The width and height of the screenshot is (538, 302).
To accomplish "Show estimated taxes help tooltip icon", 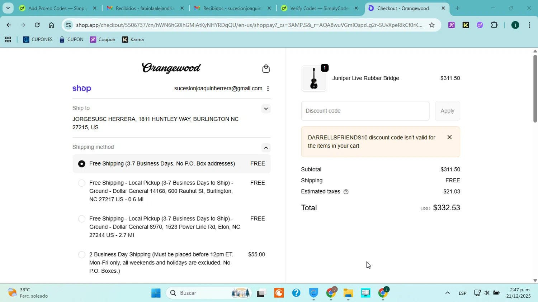I will coord(346,192).
